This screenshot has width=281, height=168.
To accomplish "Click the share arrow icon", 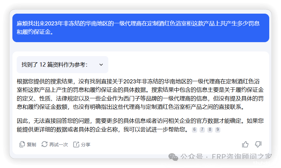I will pyautogui.click(x=76, y=144).
